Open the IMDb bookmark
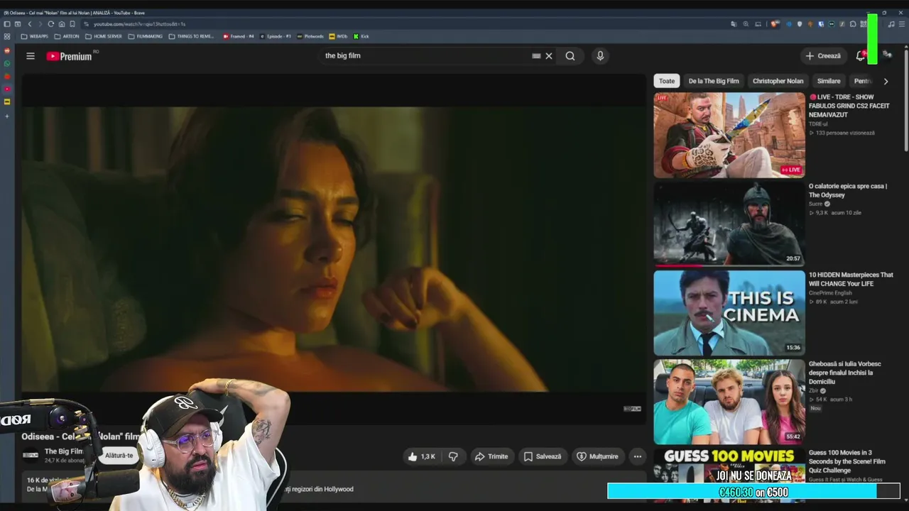This screenshot has height=511, width=909. coord(338,36)
